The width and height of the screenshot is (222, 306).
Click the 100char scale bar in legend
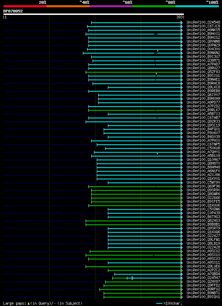tap(159, 304)
